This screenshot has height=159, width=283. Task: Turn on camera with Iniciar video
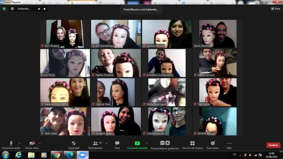[32, 145]
